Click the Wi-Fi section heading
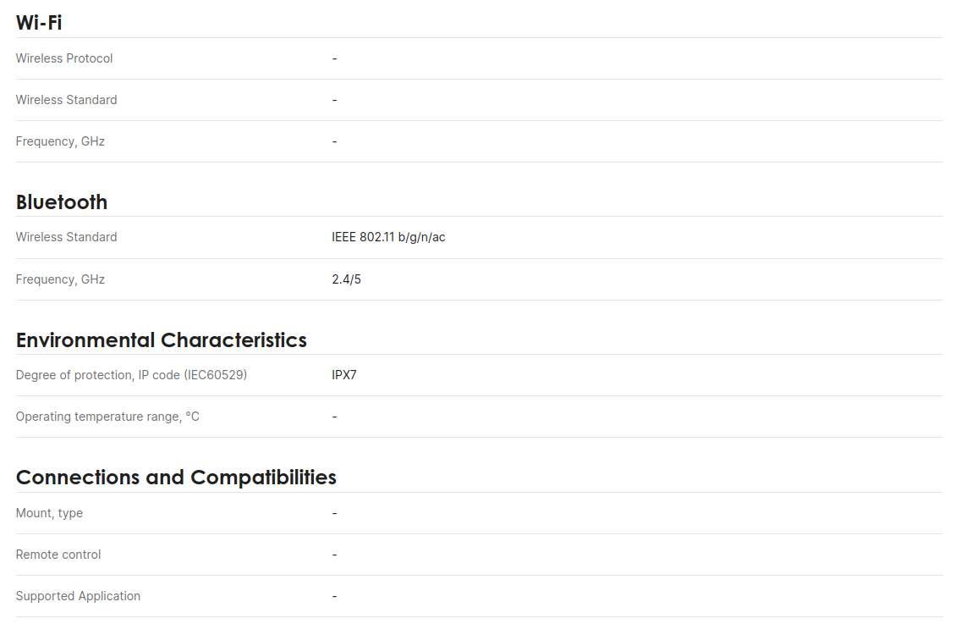 (x=39, y=23)
